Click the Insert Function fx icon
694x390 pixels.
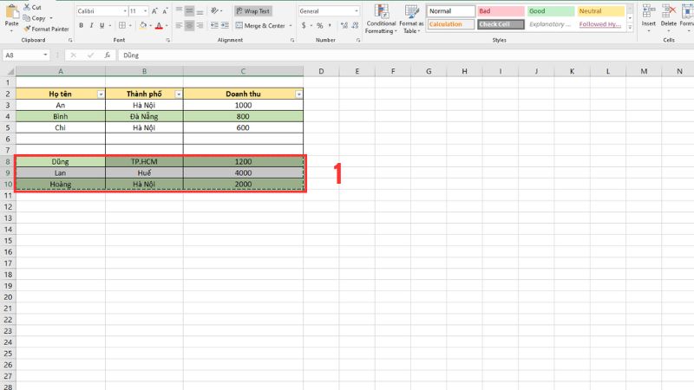tap(108, 55)
